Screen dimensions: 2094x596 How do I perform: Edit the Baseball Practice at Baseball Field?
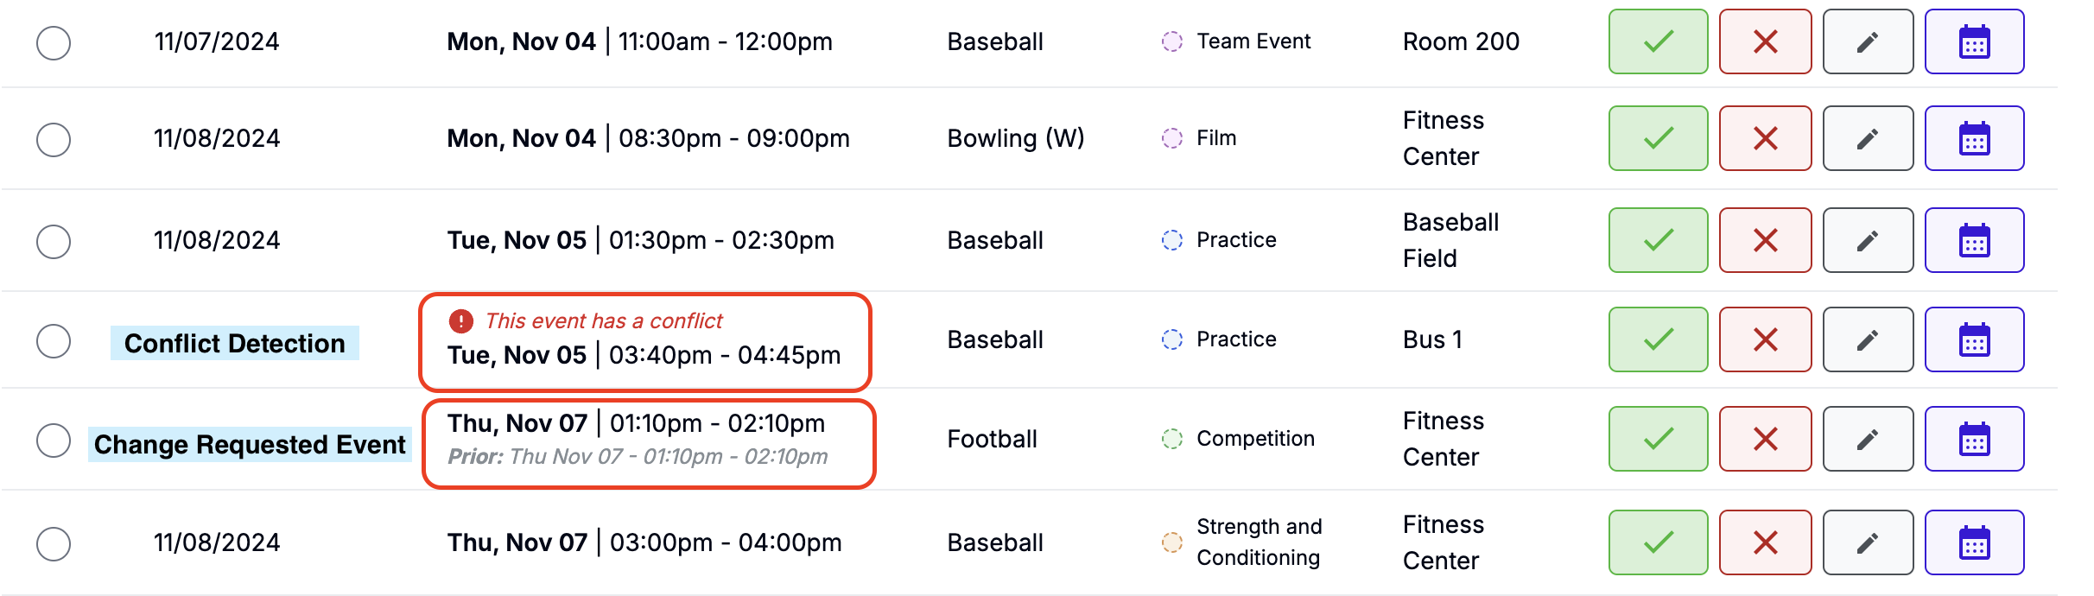click(1868, 240)
